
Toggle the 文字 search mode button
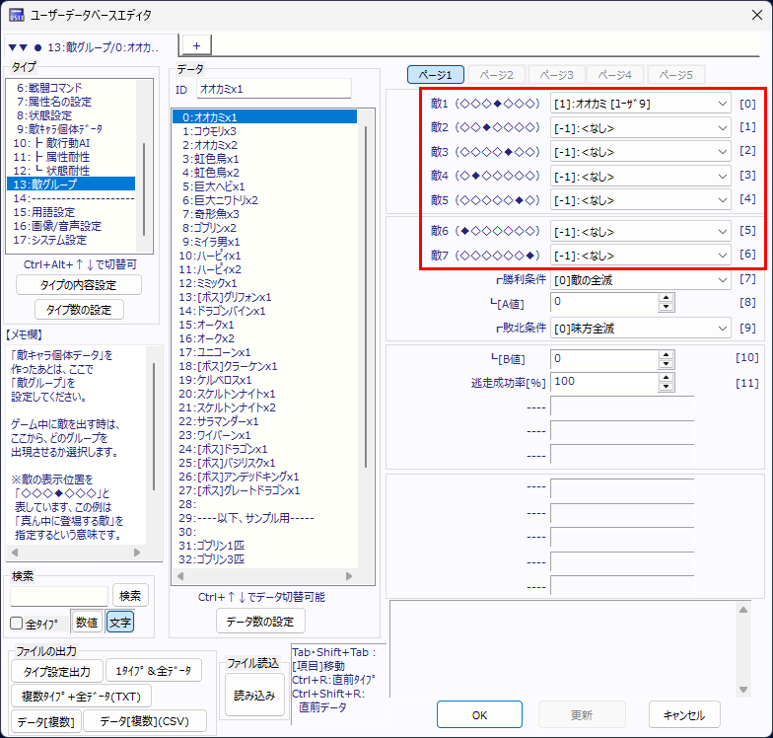click(120, 623)
